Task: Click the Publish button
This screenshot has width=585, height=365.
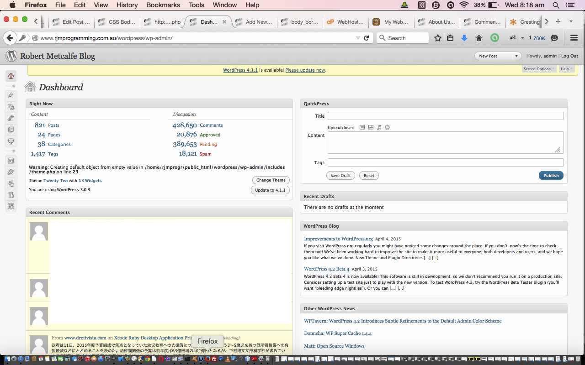Action: (x=551, y=175)
